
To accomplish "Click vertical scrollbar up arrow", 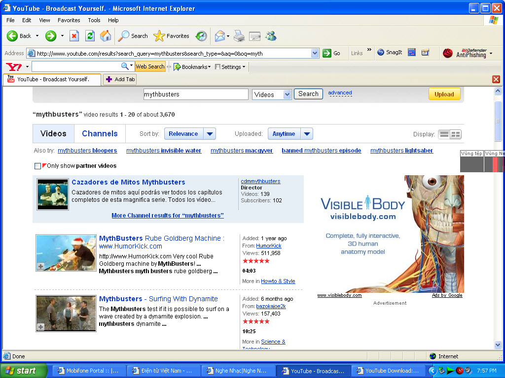I will click(498, 91).
